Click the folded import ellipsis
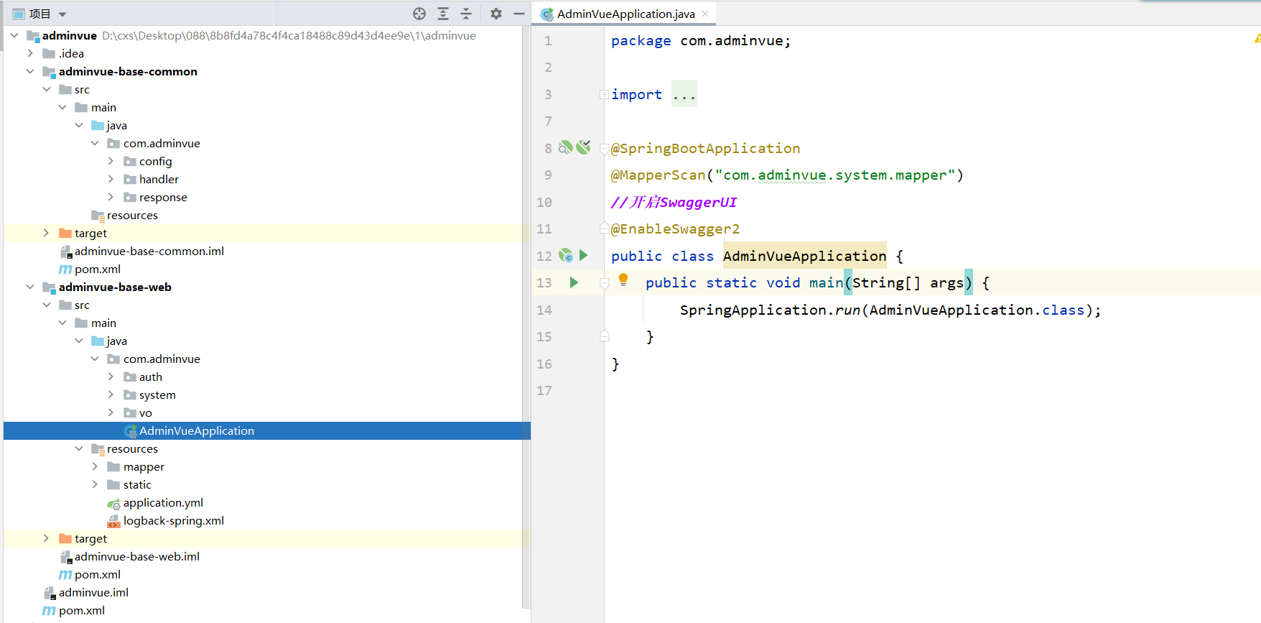This screenshot has height=623, width=1261. tap(684, 94)
